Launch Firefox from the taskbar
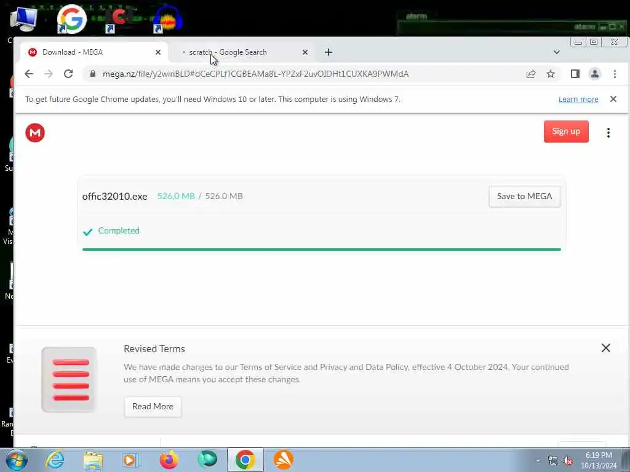Viewport: 630px width, 472px height. 169,460
